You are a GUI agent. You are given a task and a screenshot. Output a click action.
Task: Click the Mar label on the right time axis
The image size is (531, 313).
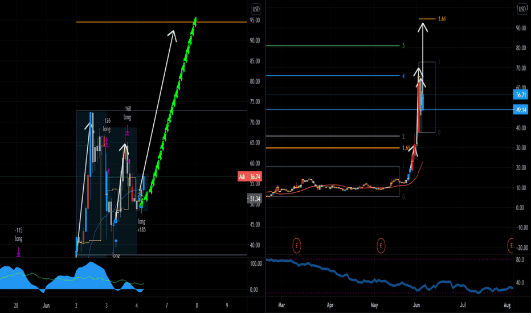click(281, 305)
